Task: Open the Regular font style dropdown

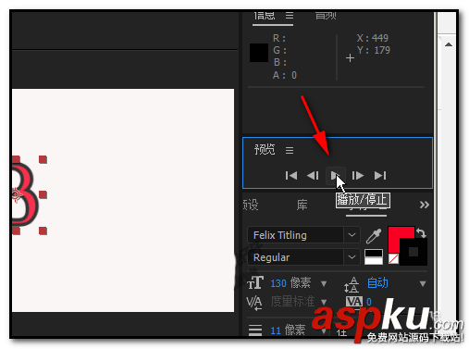Action: (x=352, y=257)
